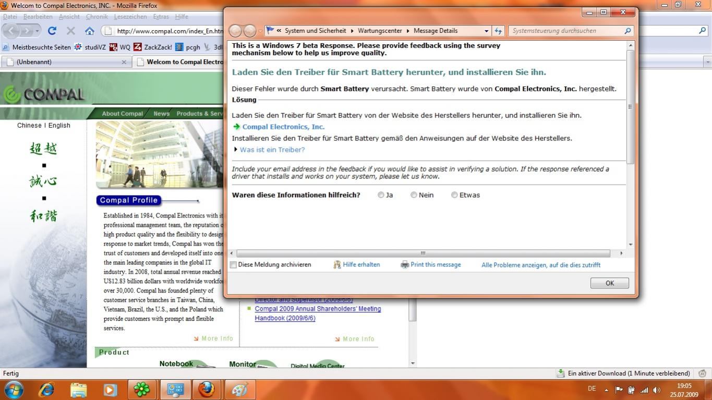712x400 pixels.
Task: Click the OK button
Action: point(610,283)
